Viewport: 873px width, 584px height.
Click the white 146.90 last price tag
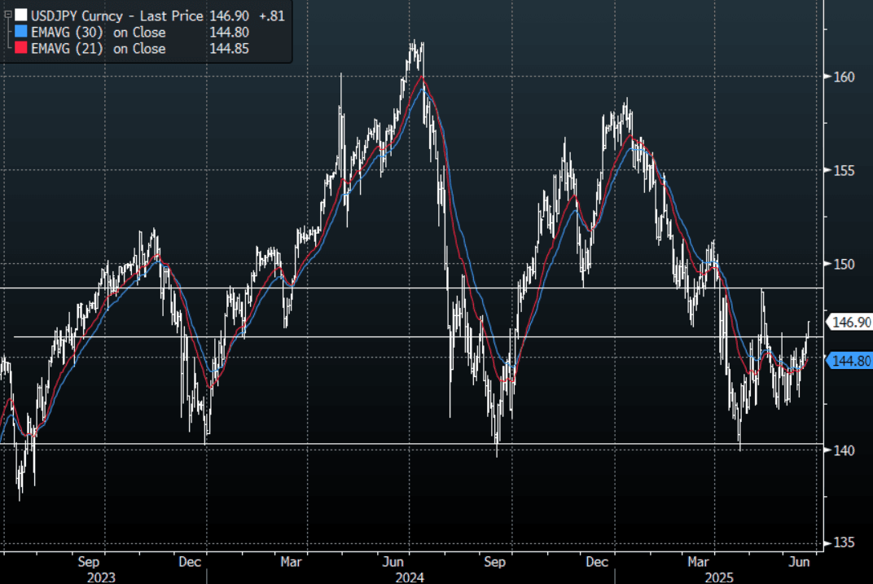pyautogui.click(x=848, y=322)
